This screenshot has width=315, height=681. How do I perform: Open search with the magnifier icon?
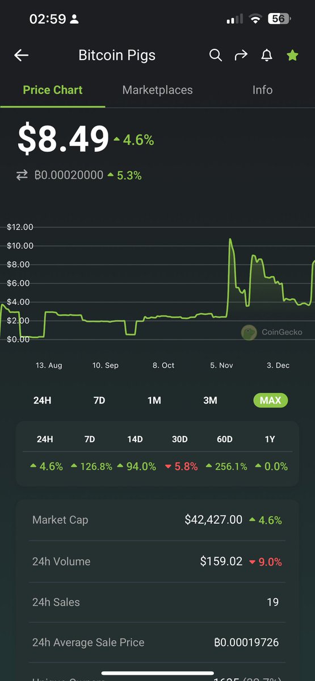[216, 55]
